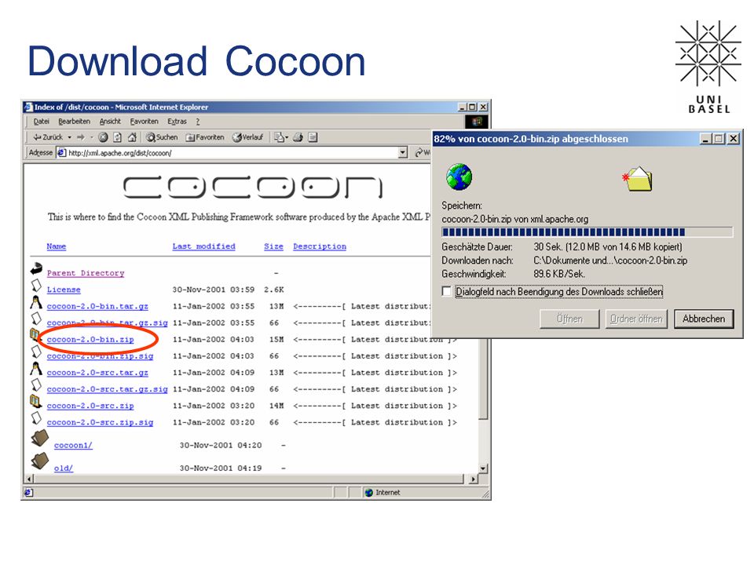Click the page icon beside the address URL
Image resolution: width=754 pixels, height=565 pixels.
click(61, 153)
